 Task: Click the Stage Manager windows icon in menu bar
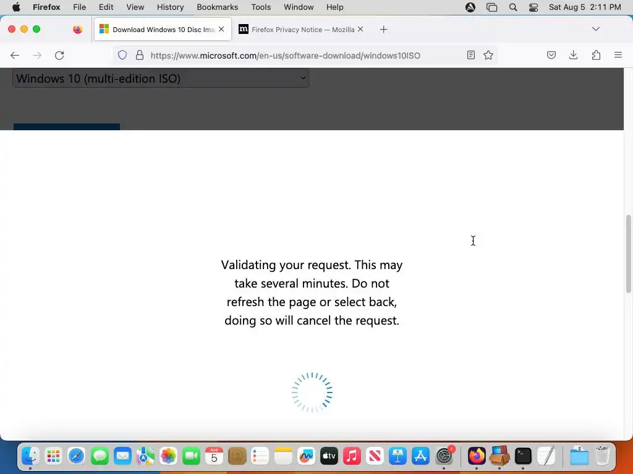point(491,7)
